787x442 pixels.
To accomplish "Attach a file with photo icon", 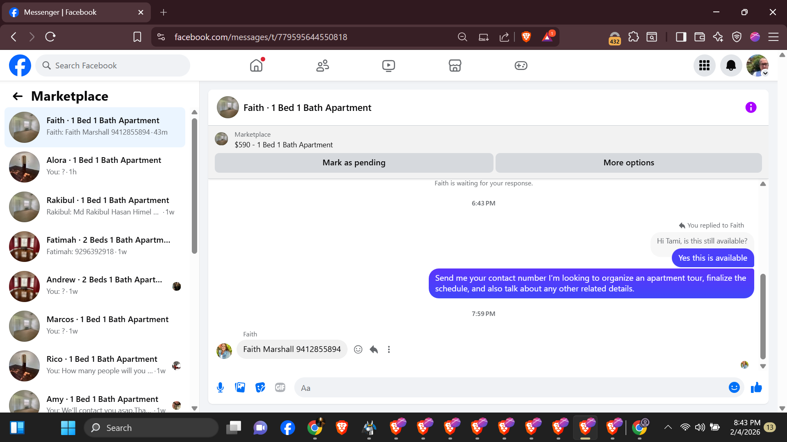I will point(240,387).
